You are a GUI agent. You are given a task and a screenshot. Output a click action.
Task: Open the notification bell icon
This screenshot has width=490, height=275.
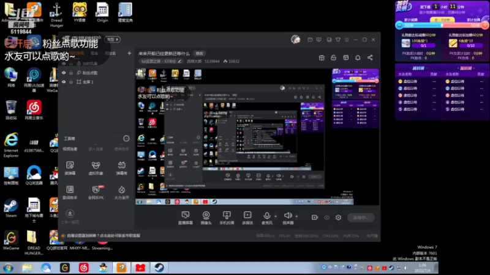(x=358, y=57)
